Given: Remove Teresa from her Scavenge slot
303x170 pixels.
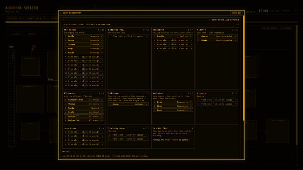Looking at the screenshot, I should [x=102, y=44].
